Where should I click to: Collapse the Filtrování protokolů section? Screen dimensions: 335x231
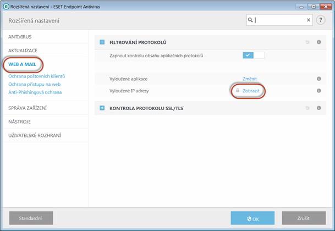tap(102, 42)
